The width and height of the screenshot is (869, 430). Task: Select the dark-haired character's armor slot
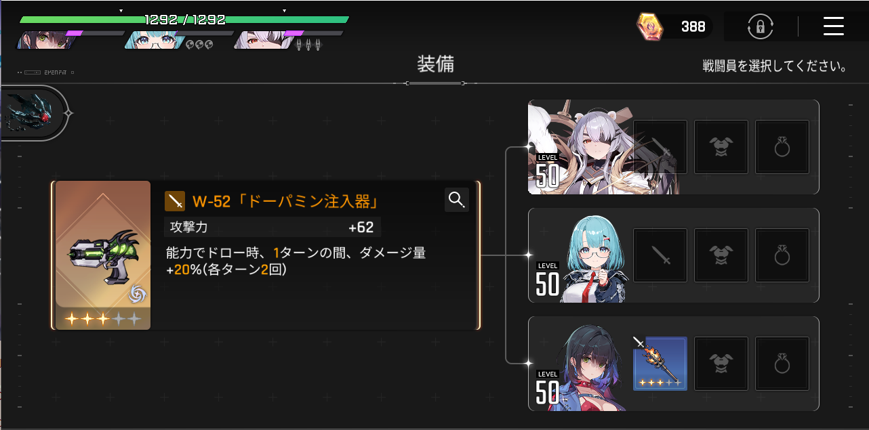[721, 364]
